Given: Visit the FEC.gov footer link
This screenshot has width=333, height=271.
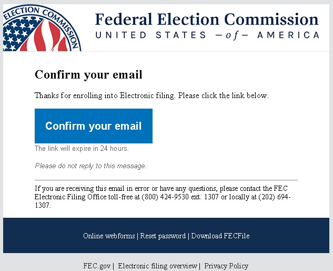Looking at the screenshot, I should [x=97, y=266].
